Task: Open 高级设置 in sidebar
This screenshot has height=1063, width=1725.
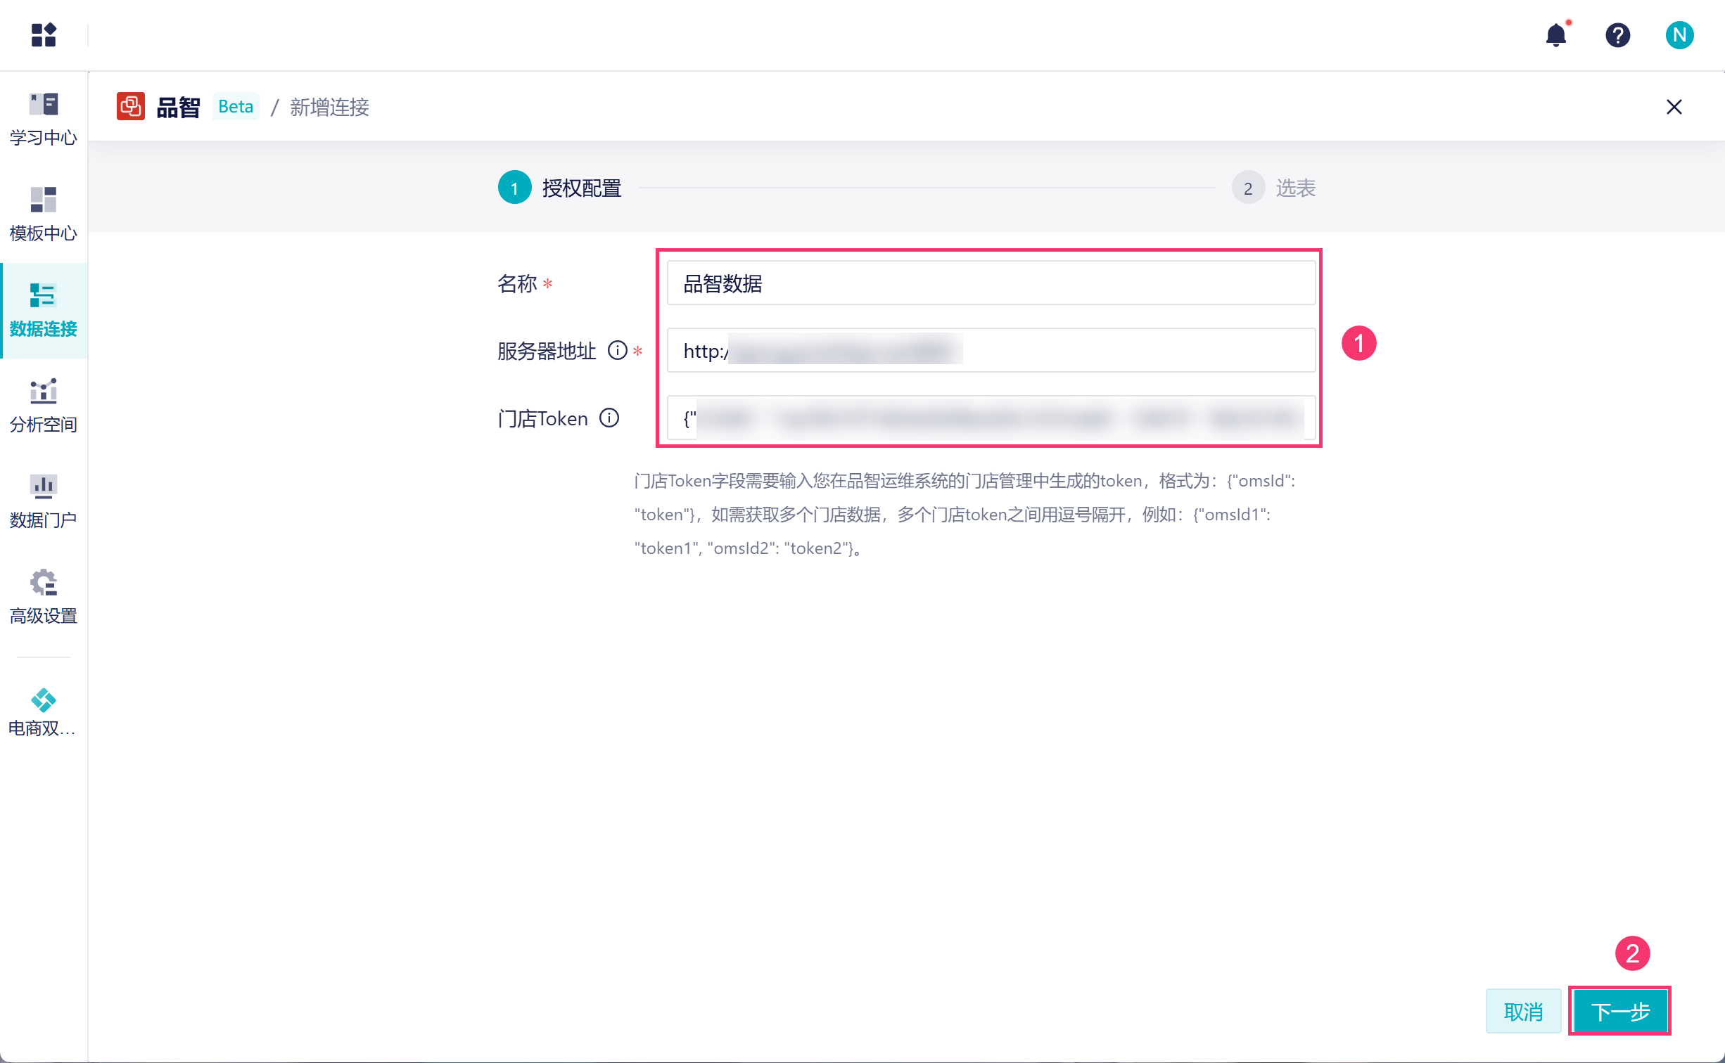Action: 44,597
